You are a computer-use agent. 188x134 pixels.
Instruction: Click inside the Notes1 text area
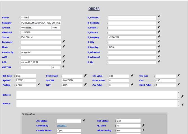point(97,95)
